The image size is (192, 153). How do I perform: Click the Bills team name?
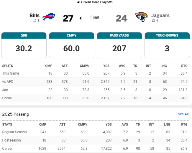pos(35,15)
